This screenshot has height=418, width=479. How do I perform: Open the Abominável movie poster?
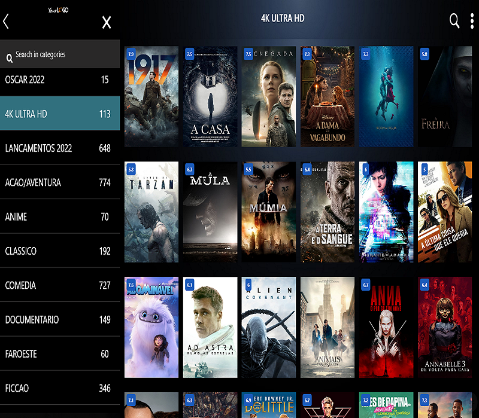[x=151, y=327]
